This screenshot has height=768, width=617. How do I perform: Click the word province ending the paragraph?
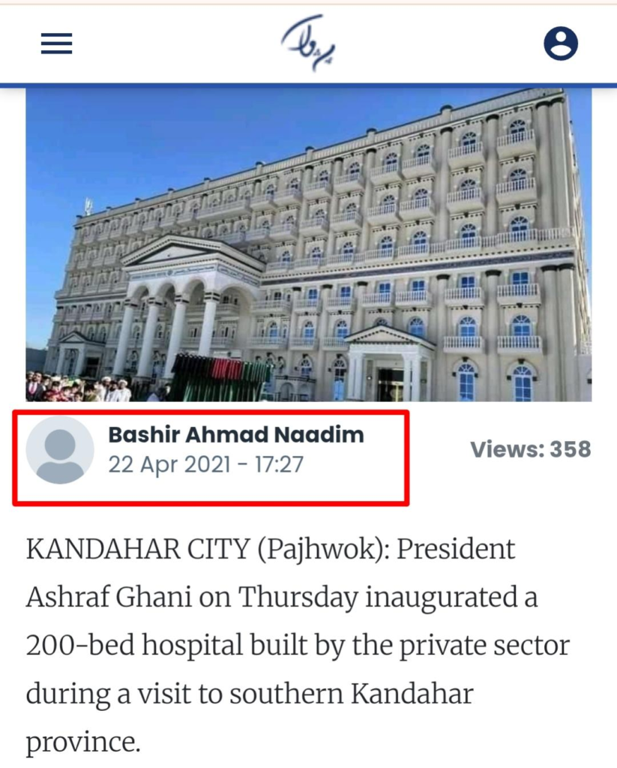[x=81, y=742]
